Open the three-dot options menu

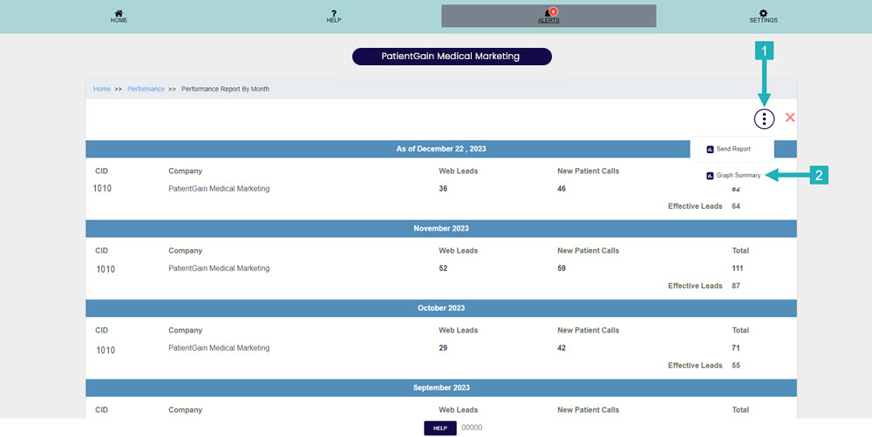pos(764,118)
